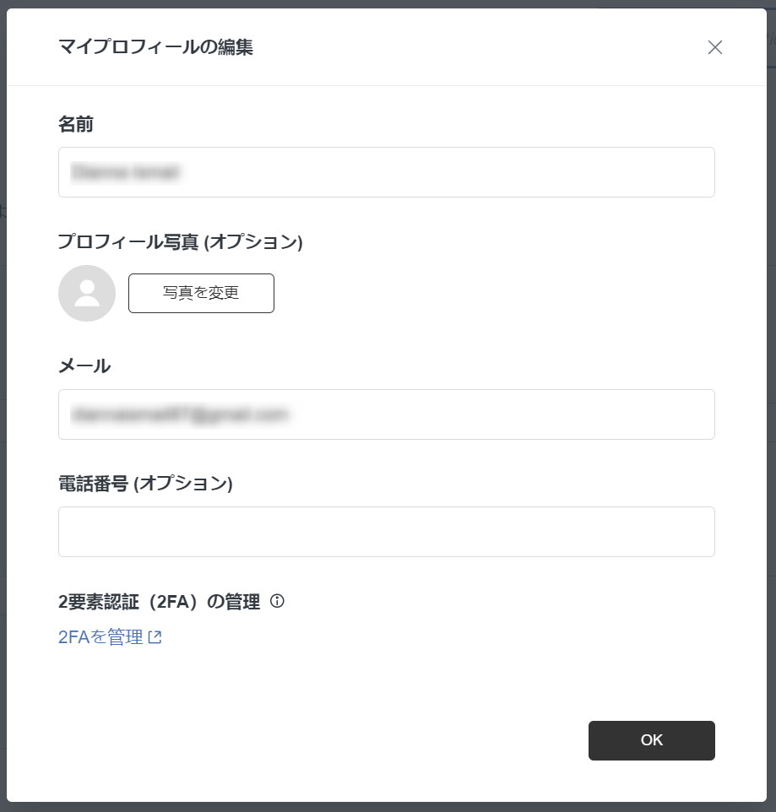Click the プロフィール写真 (オプション) label
This screenshot has height=812, width=776.
(x=180, y=242)
